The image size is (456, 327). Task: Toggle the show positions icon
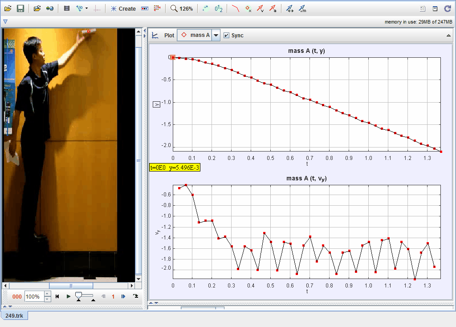(x=248, y=8)
